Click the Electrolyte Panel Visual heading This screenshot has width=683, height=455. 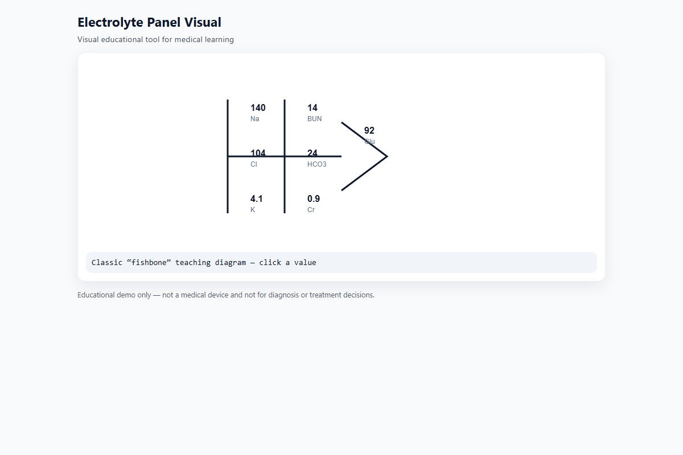pos(150,22)
